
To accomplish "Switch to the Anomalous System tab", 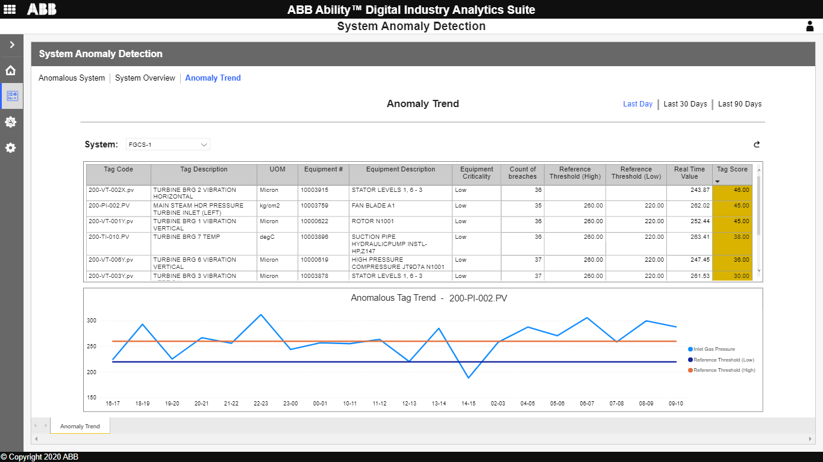I will 72,78.
